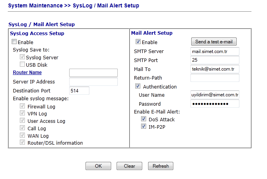Toggle the User Access Log checkbox
This screenshot has width=267, height=179.
(x=23, y=121)
